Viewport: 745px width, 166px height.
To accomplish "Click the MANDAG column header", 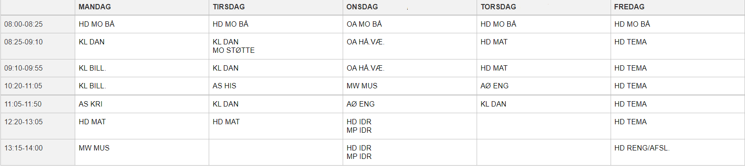I will point(95,7).
